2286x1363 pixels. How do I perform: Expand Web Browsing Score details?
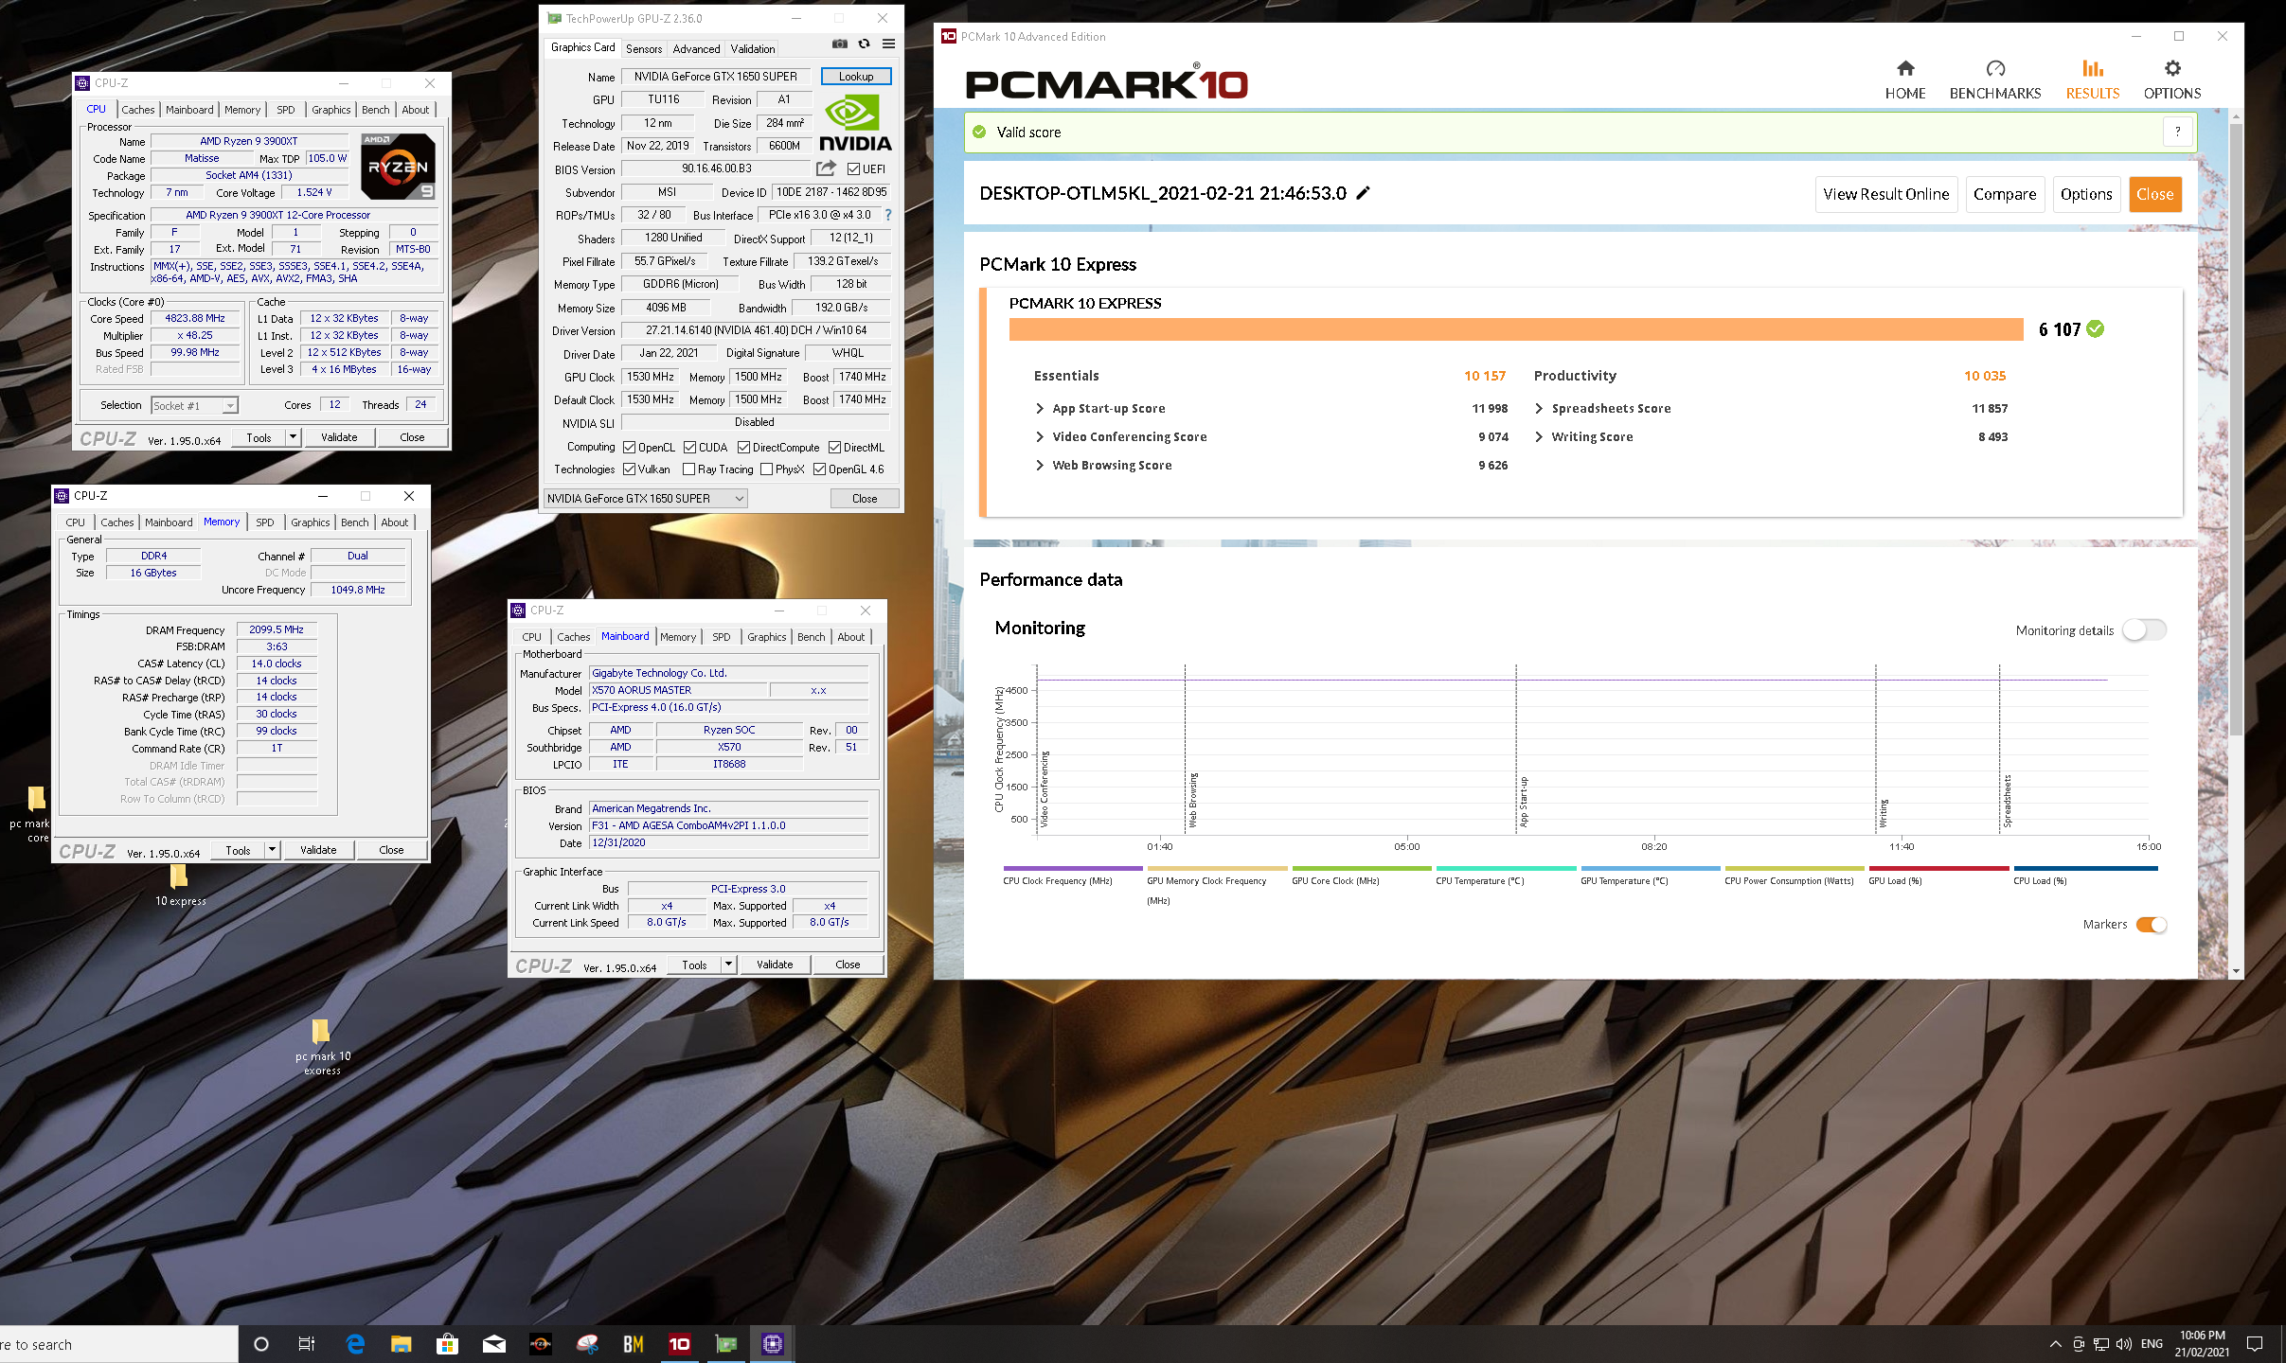[x=1040, y=465]
